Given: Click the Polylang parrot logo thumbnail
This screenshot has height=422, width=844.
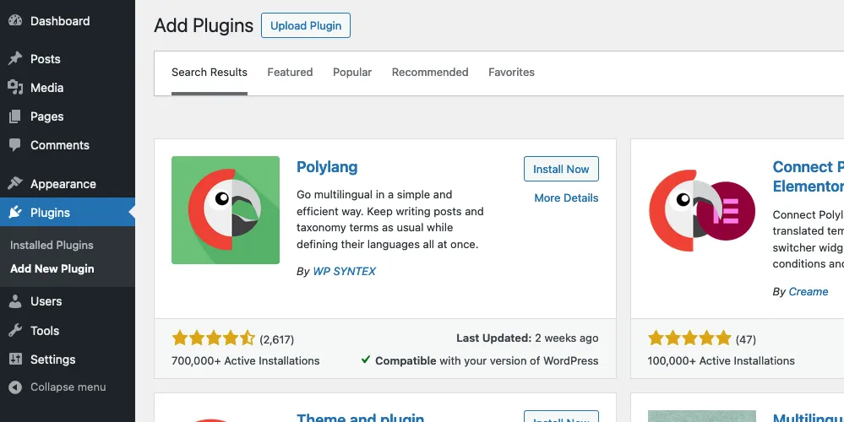Looking at the screenshot, I should tap(226, 210).
